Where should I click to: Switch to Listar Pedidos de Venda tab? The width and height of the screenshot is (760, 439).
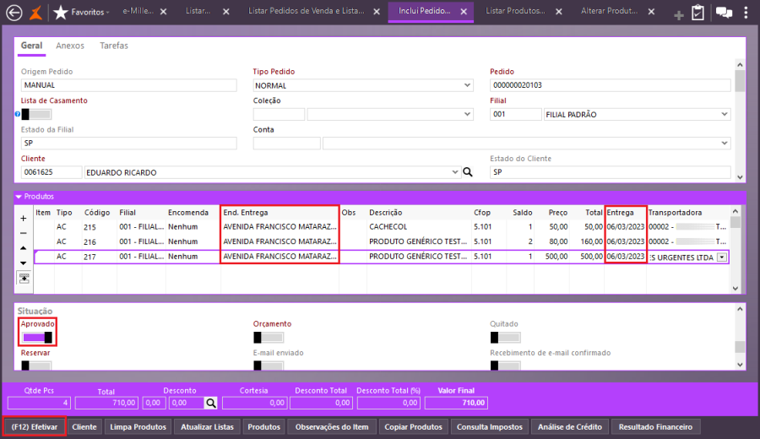point(307,11)
